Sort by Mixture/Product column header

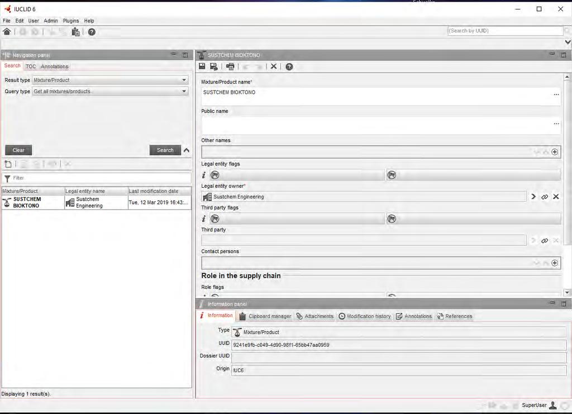click(33, 191)
